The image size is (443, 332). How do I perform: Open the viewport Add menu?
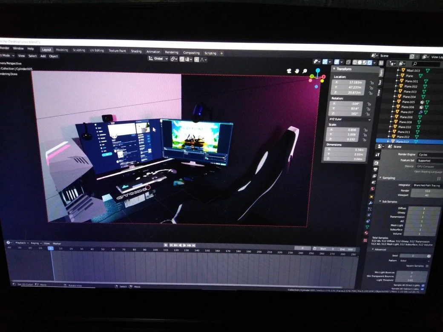[43, 56]
